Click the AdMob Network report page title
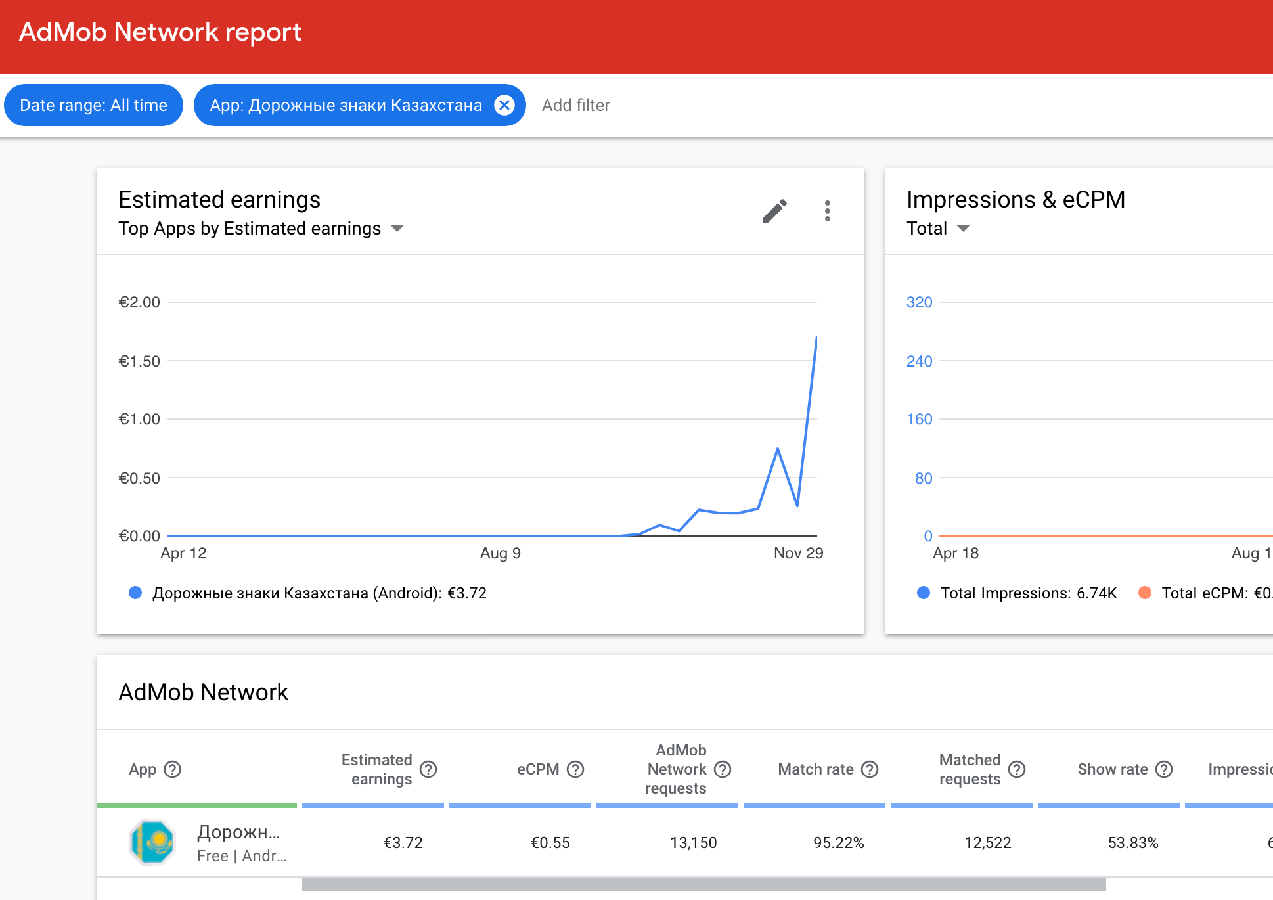1273x900 pixels. pos(160,32)
